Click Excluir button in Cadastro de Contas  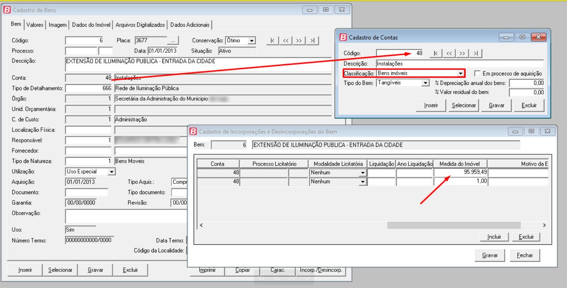(529, 106)
